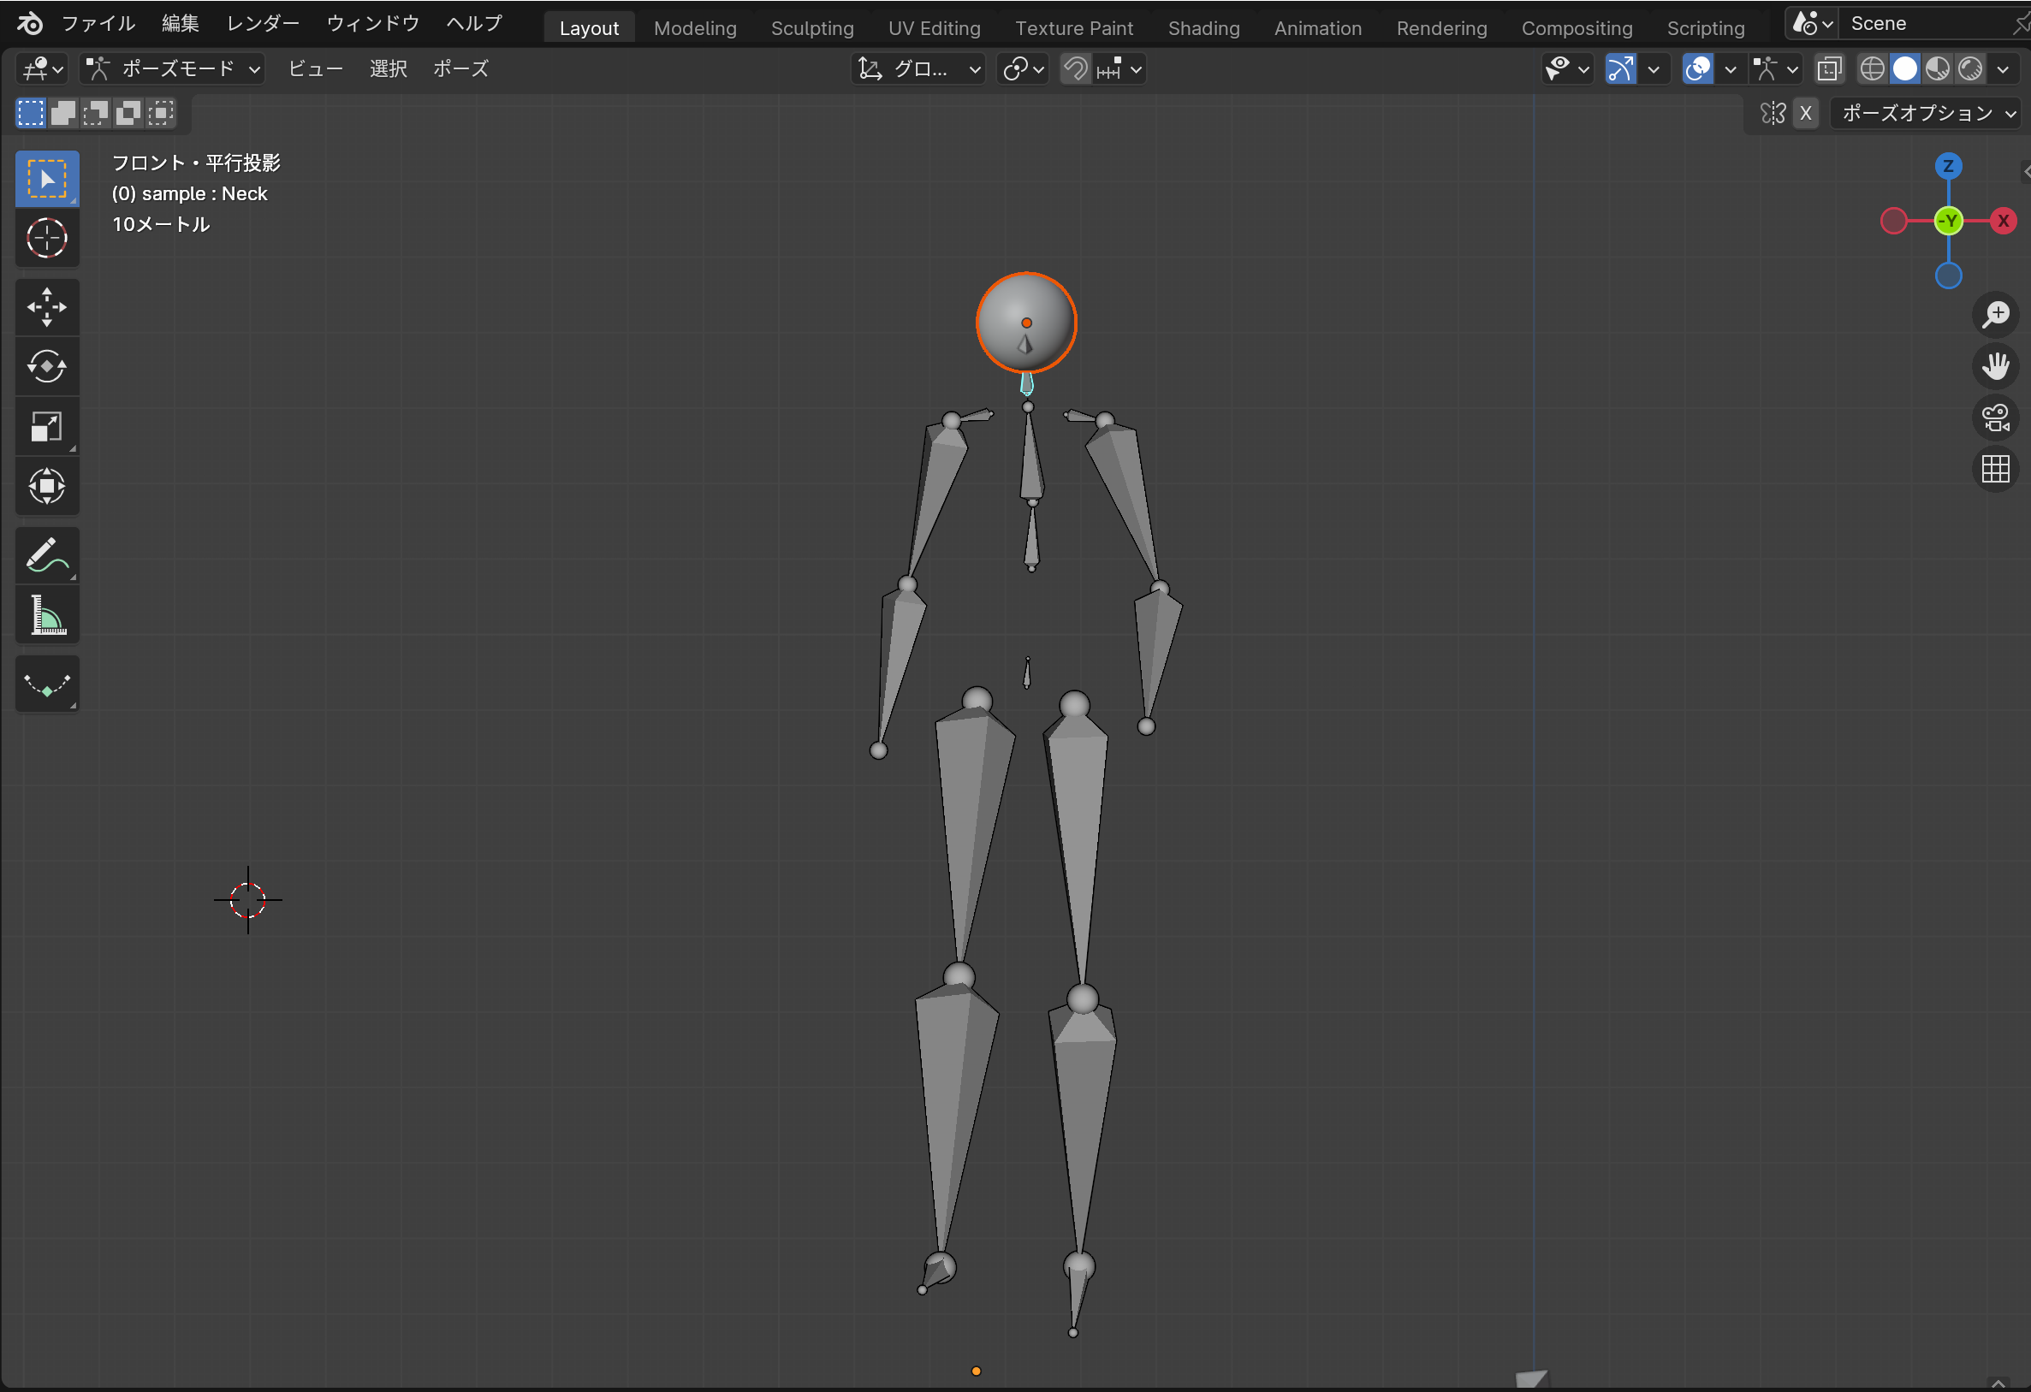Viewport: 2031px width, 1392px height.
Task: Open ポーズオプション dropdown
Action: tap(1925, 113)
